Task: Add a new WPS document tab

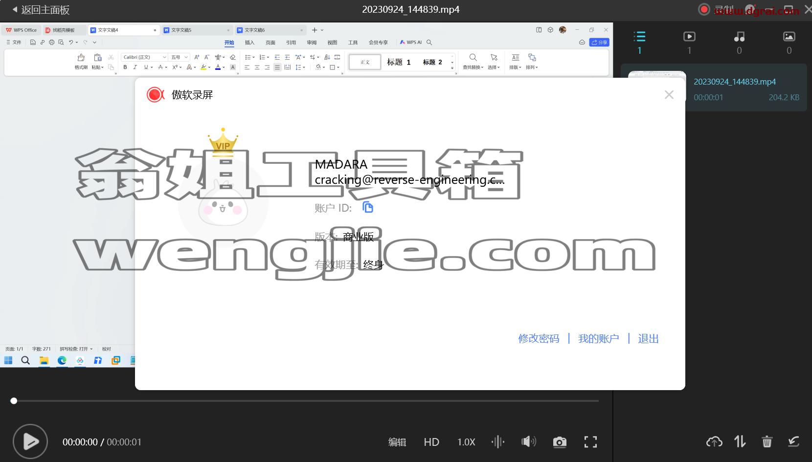Action: tap(315, 30)
